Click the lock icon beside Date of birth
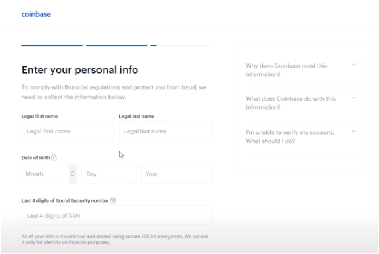Image resolution: width=379 pixels, height=254 pixels. [x=54, y=157]
